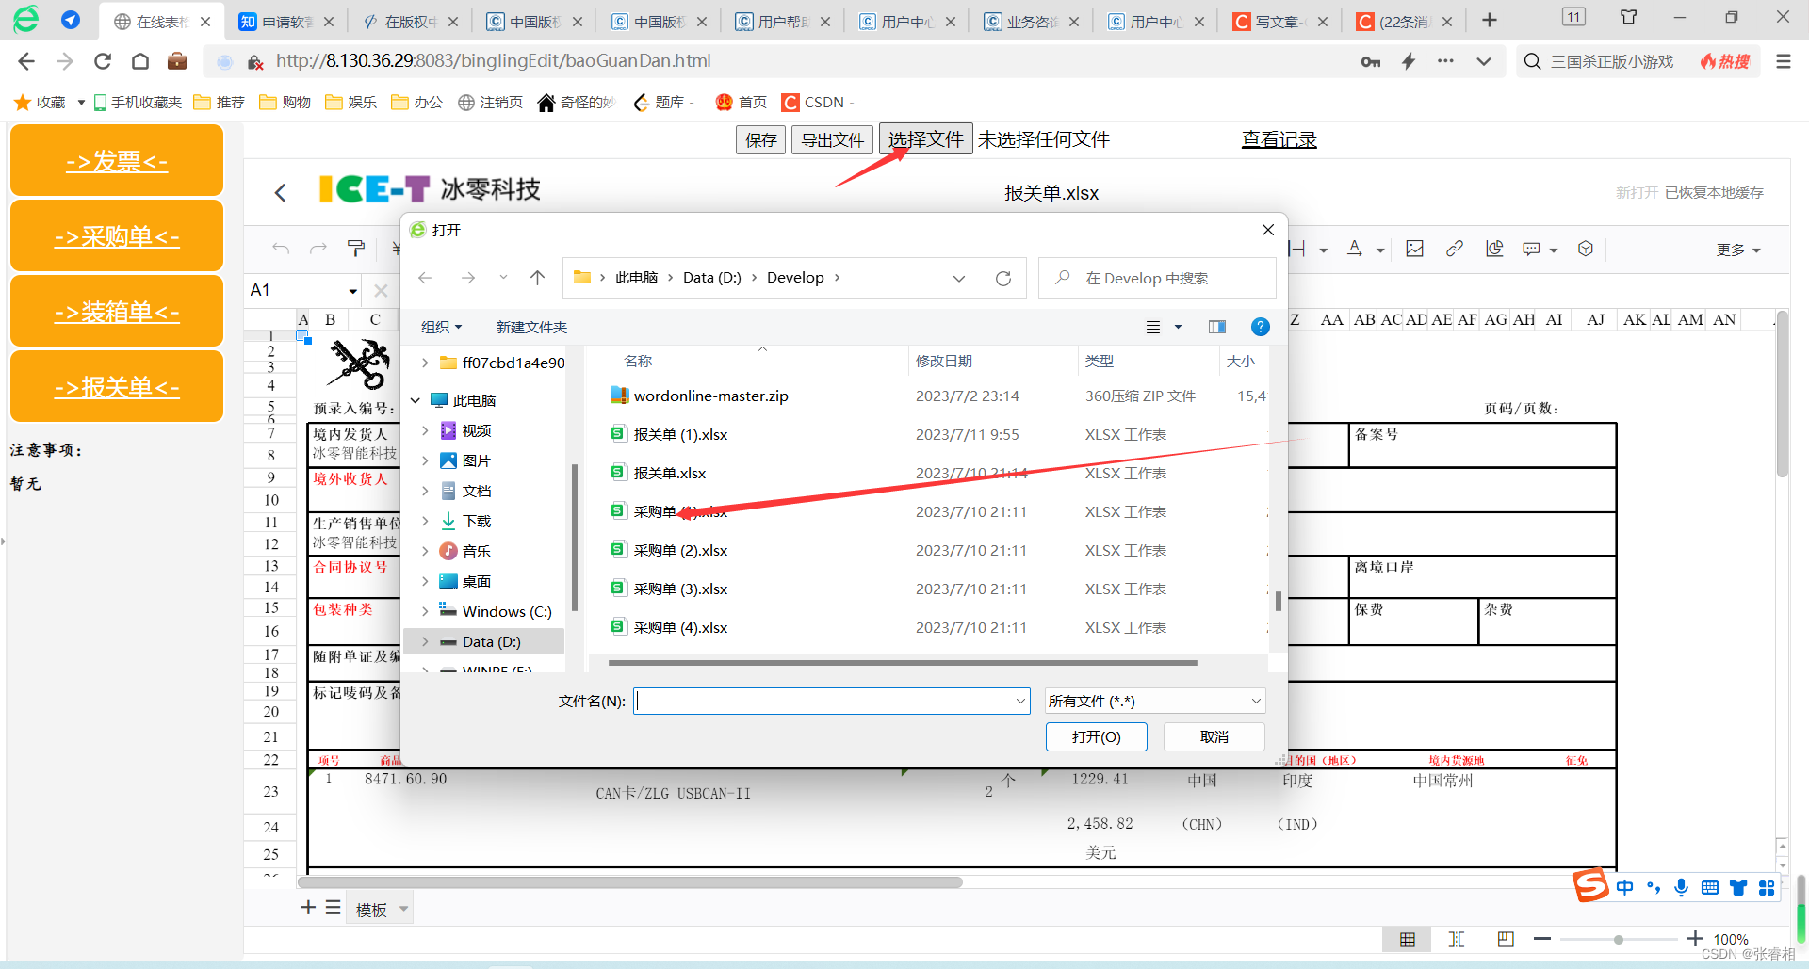Click the file name input field
1809x969 pixels.
829,701
